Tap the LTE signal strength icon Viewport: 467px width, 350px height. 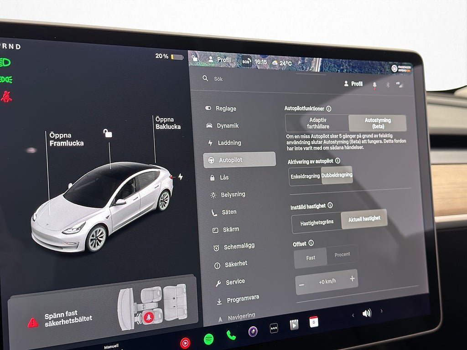(x=400, y=85)
